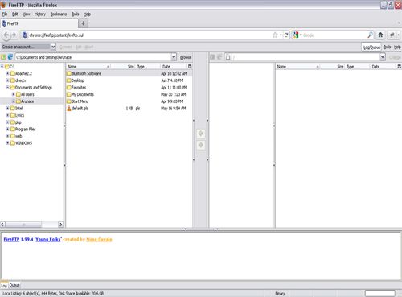Click the home icon in Firefox toolbar
The image size is (402, 297).
[x=380, y=35]
